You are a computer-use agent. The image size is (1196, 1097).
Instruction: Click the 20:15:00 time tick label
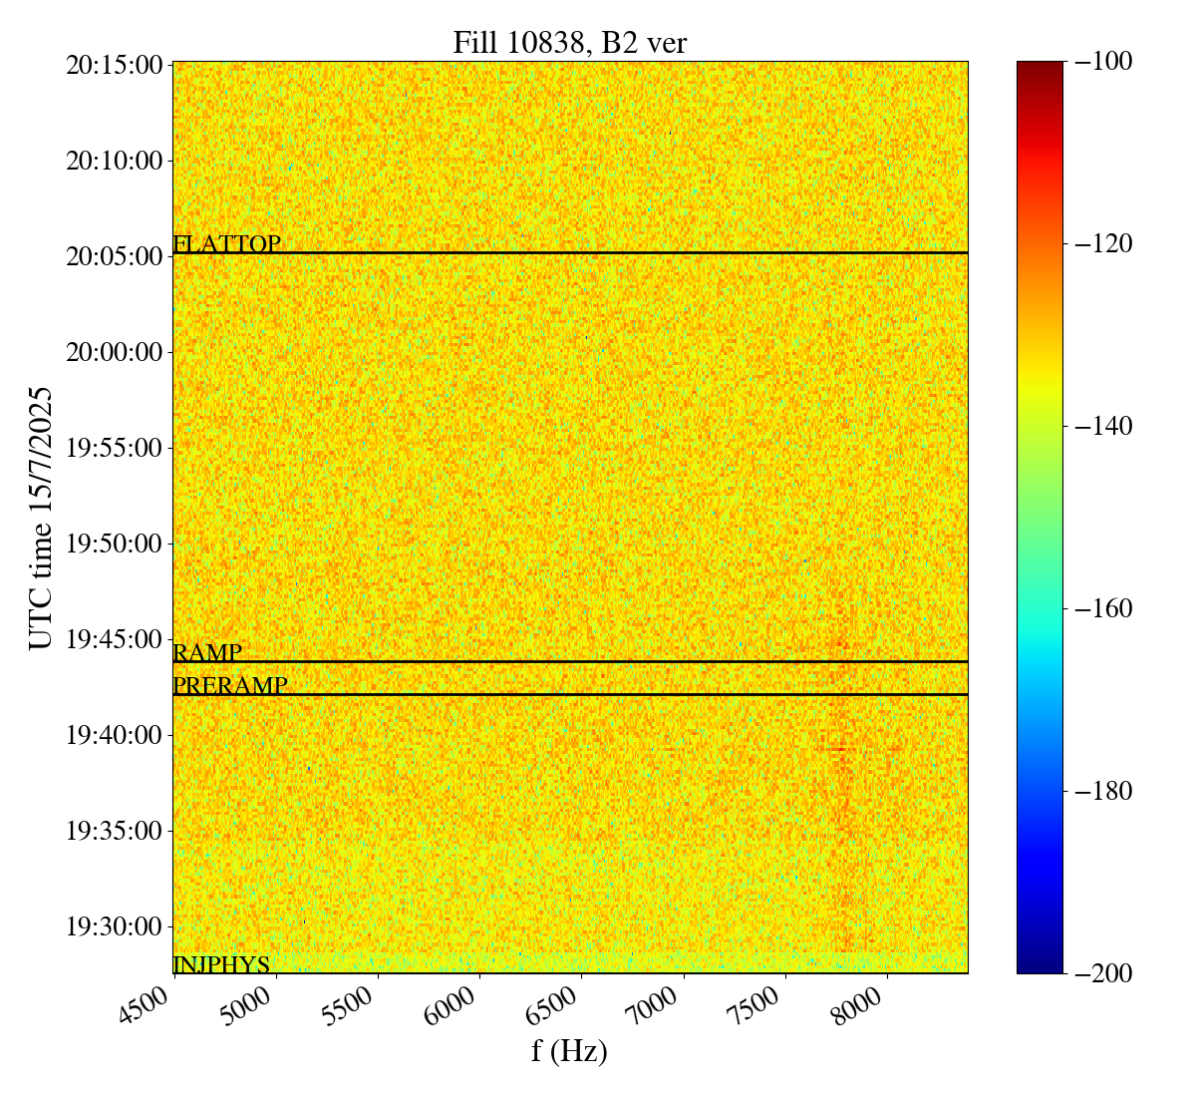point(114,66)
